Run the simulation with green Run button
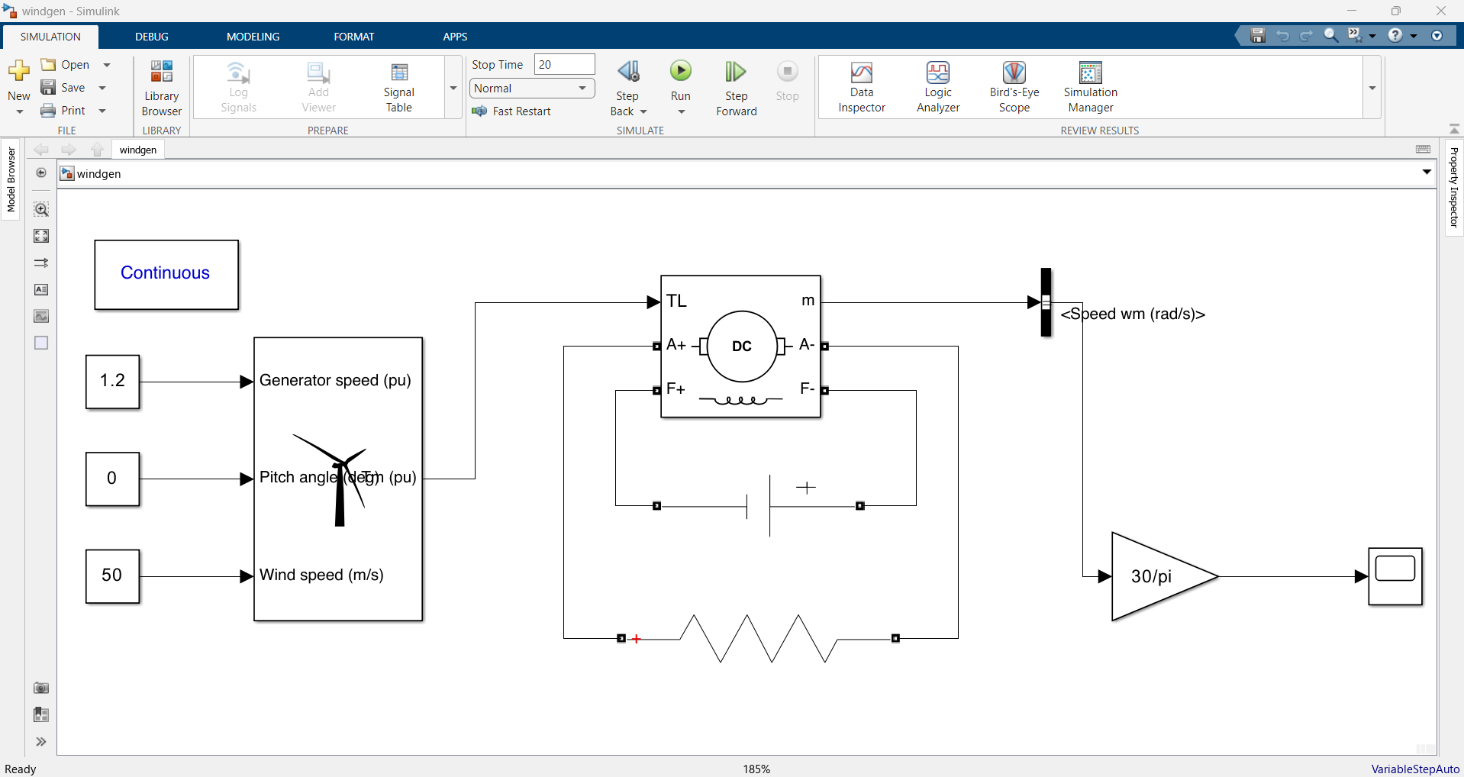The height and width of the screenshot is (777, 1464). (x=680, y=71)
